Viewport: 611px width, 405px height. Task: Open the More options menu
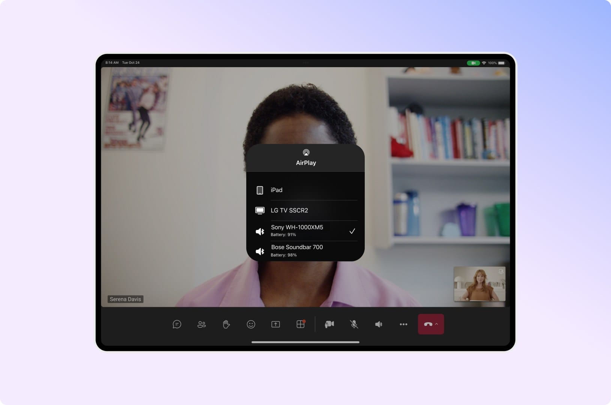click(403, 324)
